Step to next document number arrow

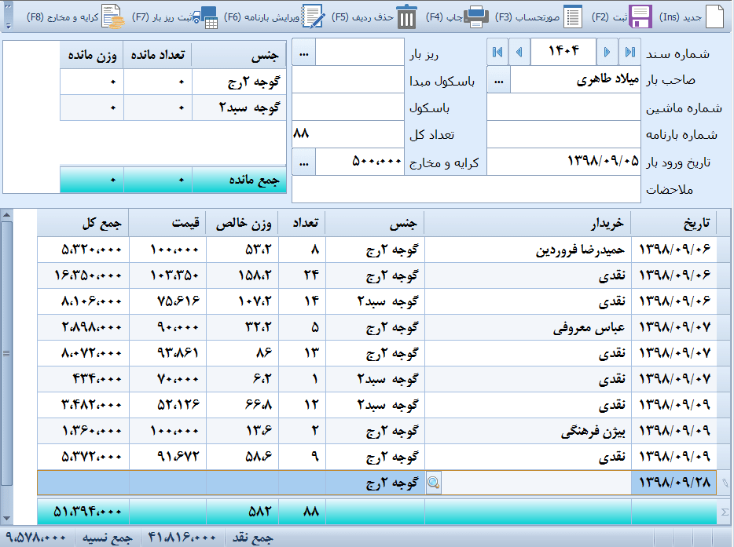coord(606,52)
